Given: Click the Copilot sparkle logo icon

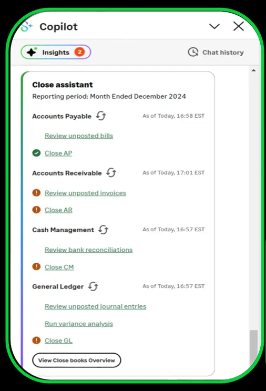Looking at the screenshot, I should pos(26,26).
